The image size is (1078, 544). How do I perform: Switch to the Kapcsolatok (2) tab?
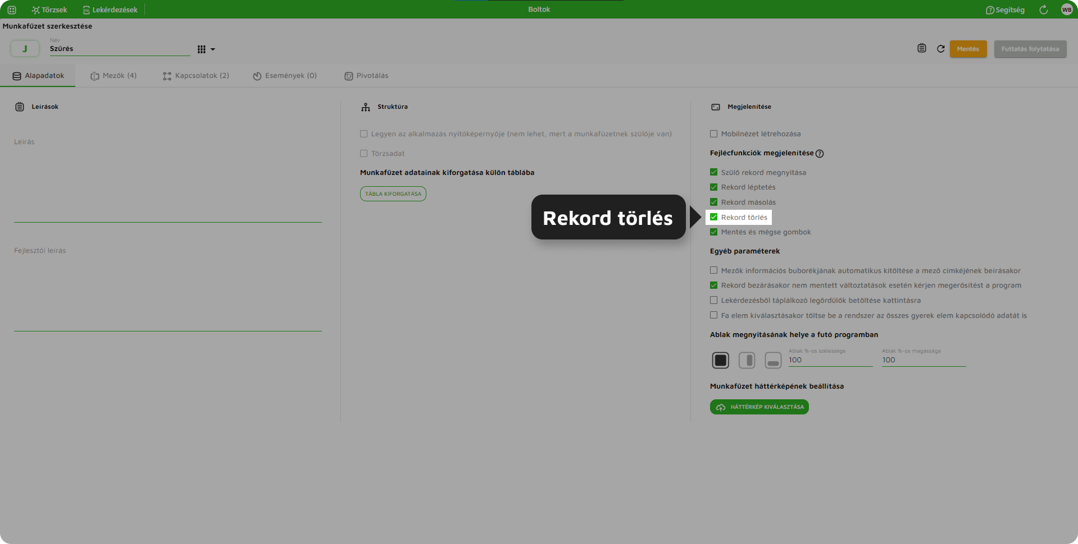pyautogui.click(x=196, y=76)
